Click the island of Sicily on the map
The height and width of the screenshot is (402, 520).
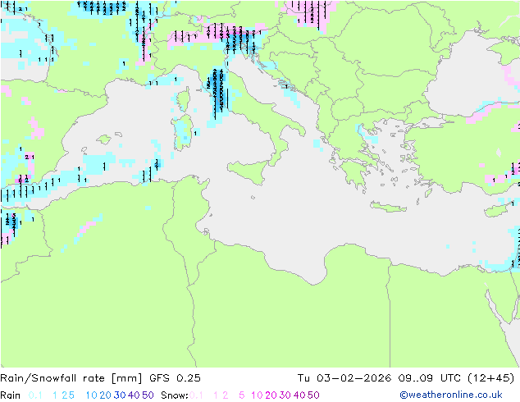249,171
